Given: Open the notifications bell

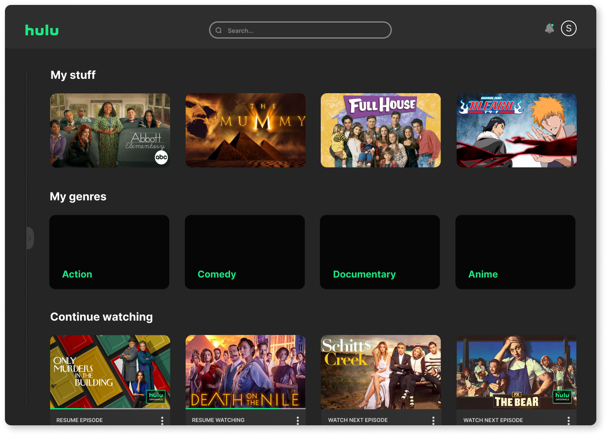Looking at the screenshot, I should click(549, 28).
